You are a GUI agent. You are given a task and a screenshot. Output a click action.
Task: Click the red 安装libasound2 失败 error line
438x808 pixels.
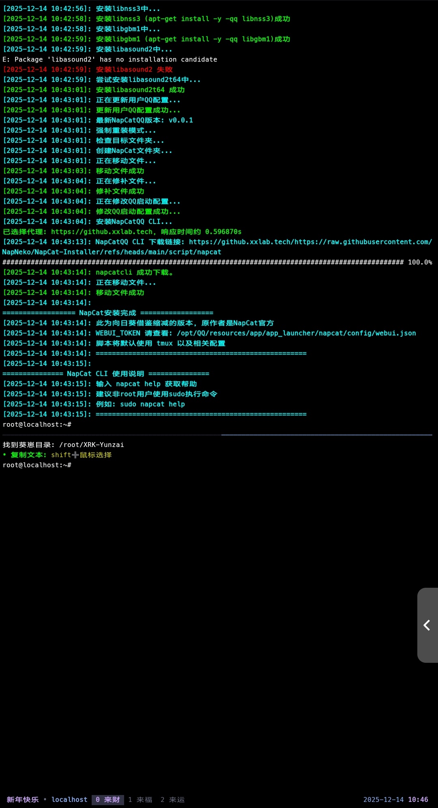tap(134, 69)
